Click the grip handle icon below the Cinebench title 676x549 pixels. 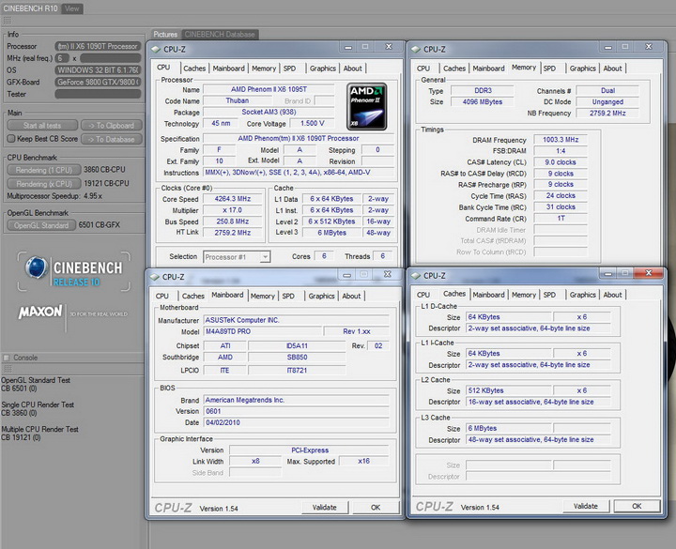coord(7,21)
